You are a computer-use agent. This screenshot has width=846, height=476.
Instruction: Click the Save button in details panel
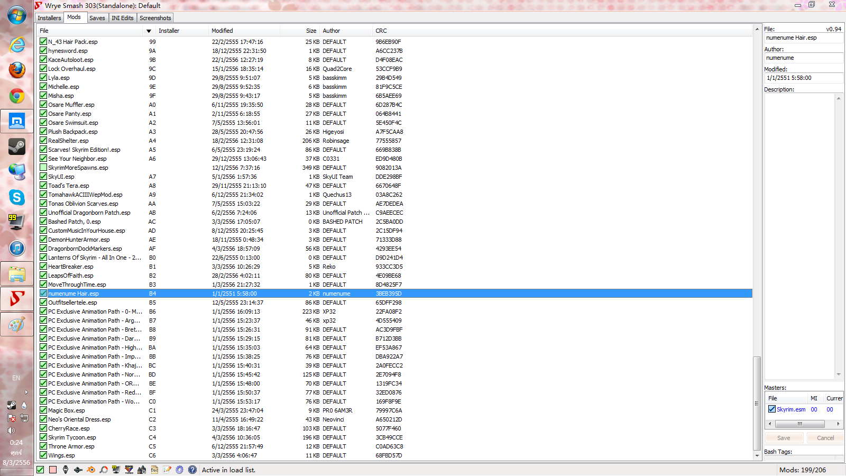[x=784, y=438]
